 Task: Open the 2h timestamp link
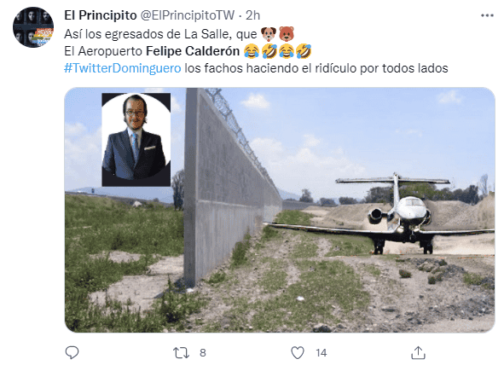pos(252,15)
